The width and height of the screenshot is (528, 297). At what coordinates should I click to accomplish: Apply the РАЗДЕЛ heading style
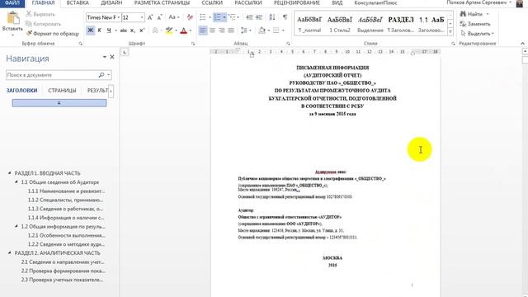coord(401,24)
